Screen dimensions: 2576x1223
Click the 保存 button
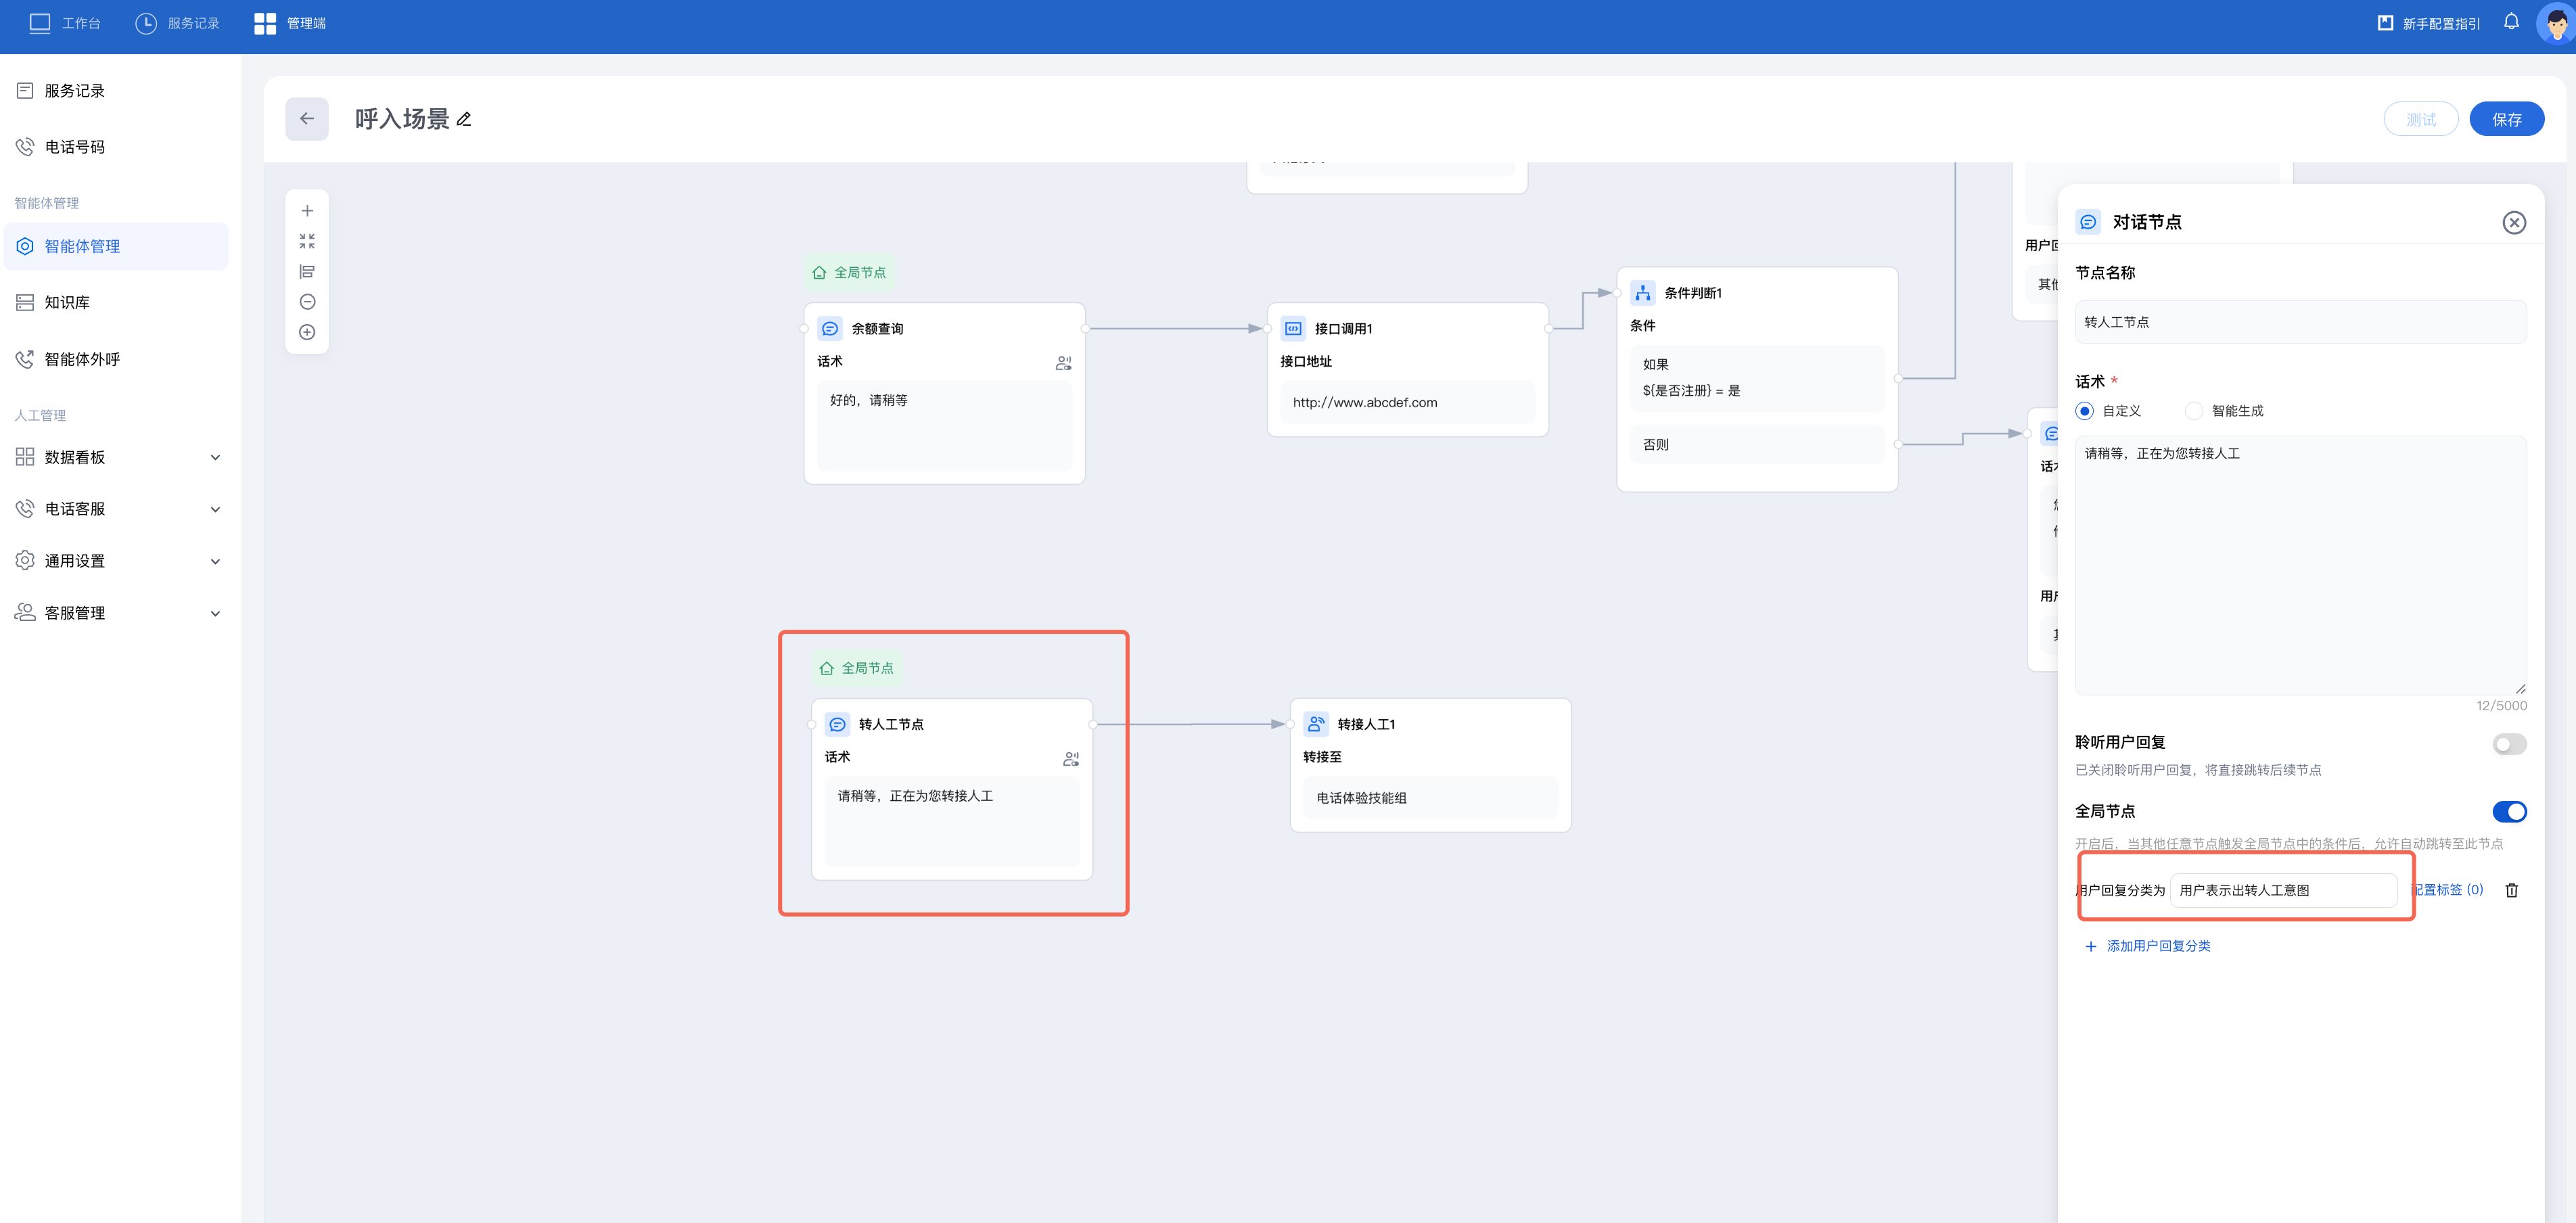[x=2506, y=119]
